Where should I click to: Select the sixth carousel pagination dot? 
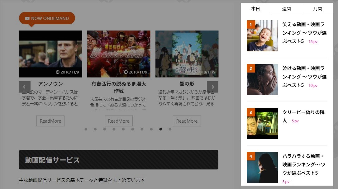[133, 129]
